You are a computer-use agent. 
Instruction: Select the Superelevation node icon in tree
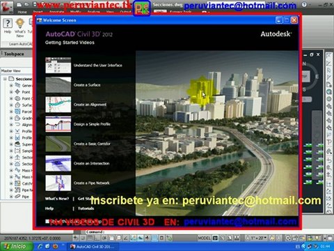click(17, 144)
